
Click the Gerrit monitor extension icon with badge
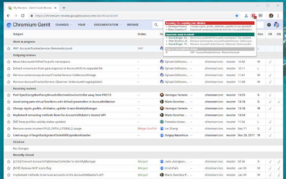pyautogui.click(x=253, y=16)
